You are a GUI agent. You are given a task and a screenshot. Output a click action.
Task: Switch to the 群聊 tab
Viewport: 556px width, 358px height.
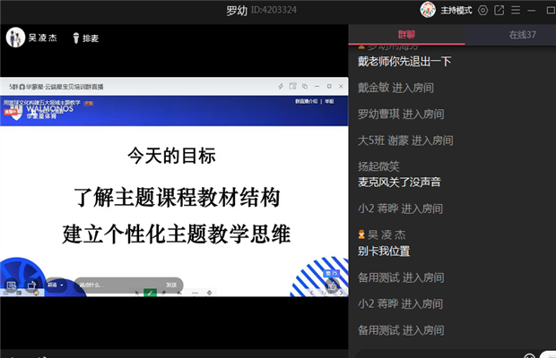pyautogui.click(x=406, y=35)
